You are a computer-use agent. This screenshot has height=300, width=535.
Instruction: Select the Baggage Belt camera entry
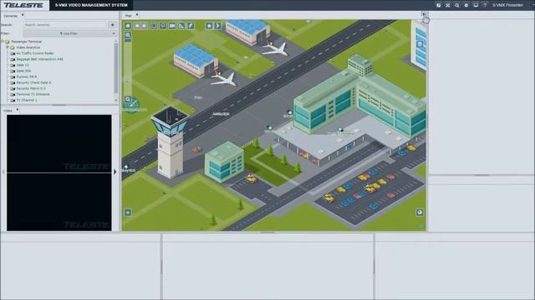(39, 59)
